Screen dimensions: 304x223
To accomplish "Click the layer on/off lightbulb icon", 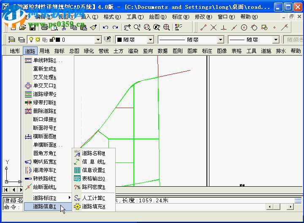I will point(31,40).
